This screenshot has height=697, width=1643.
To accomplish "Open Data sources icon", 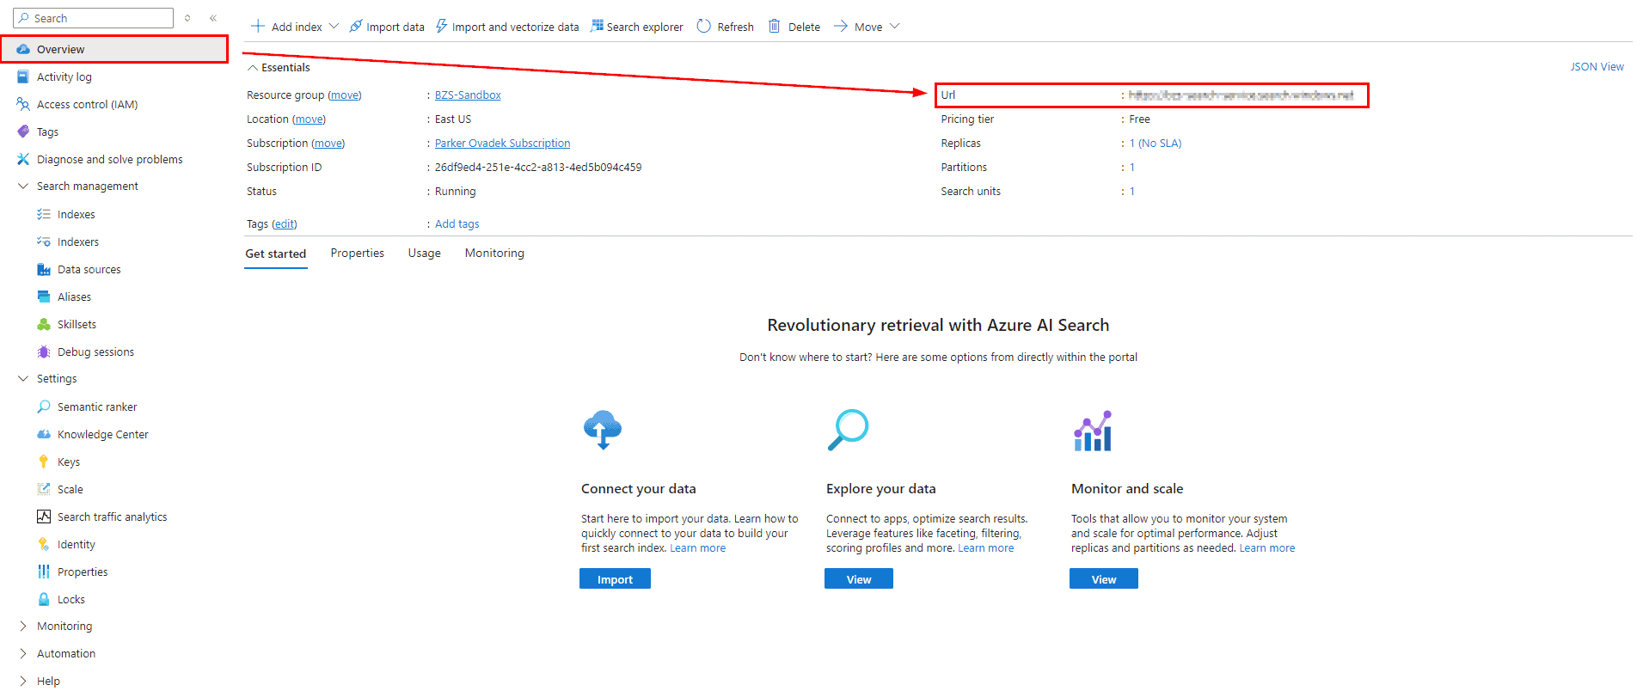I will click(x=44, y=269).
